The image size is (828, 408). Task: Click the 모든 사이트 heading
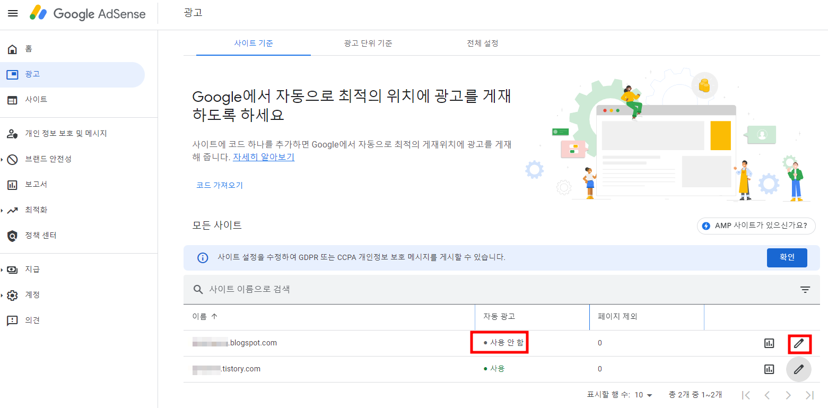217,225
